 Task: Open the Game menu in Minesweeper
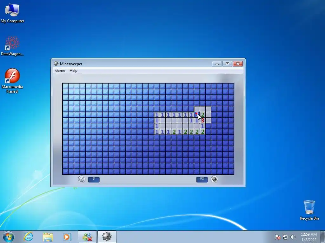pyautogui.click(x=60, y=71)
